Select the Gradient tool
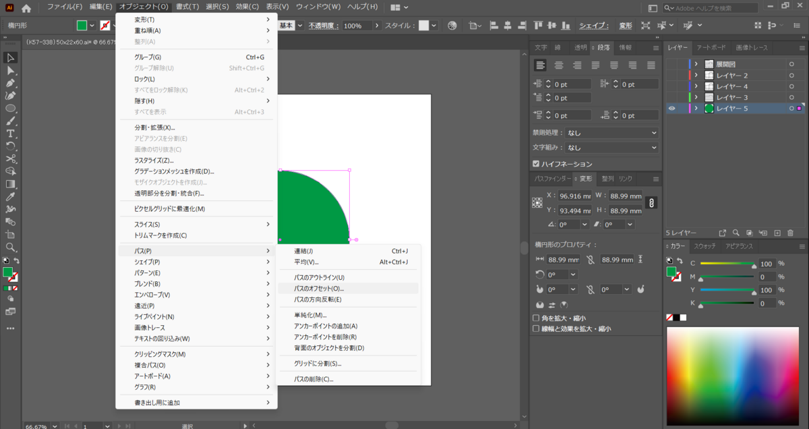The image size is (809, 429). point(10,183)
